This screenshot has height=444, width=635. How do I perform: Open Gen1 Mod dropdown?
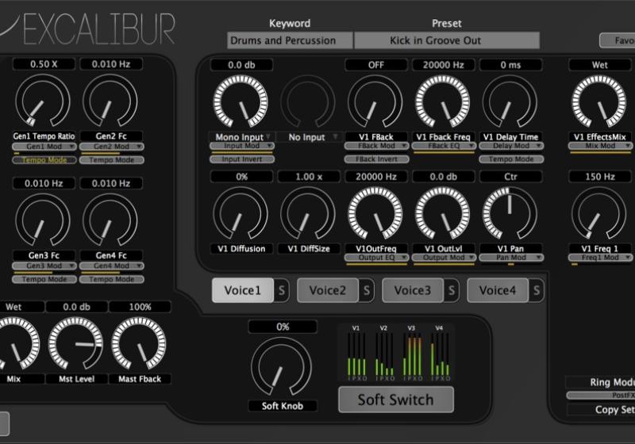[x=44, y=147]
